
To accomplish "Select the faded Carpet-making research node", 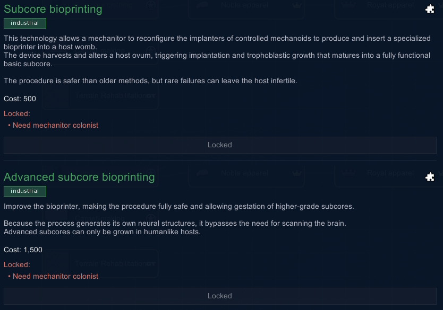I will click(x=100, y=218).
